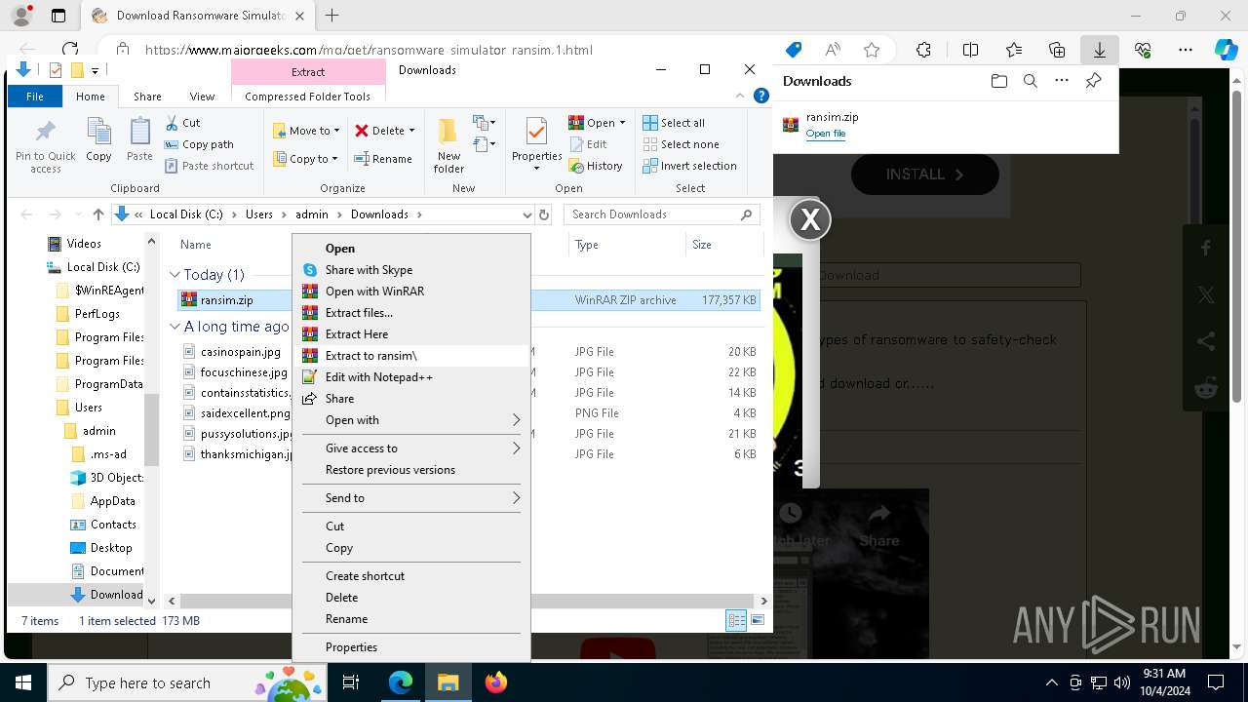The image size is (1248, 702).
Task: Open the File ribbon tab
Action: click(x=35, y=97)
